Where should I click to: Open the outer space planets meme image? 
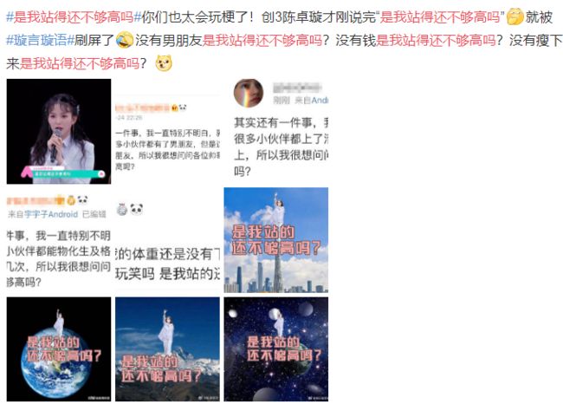tap(276, 349)
